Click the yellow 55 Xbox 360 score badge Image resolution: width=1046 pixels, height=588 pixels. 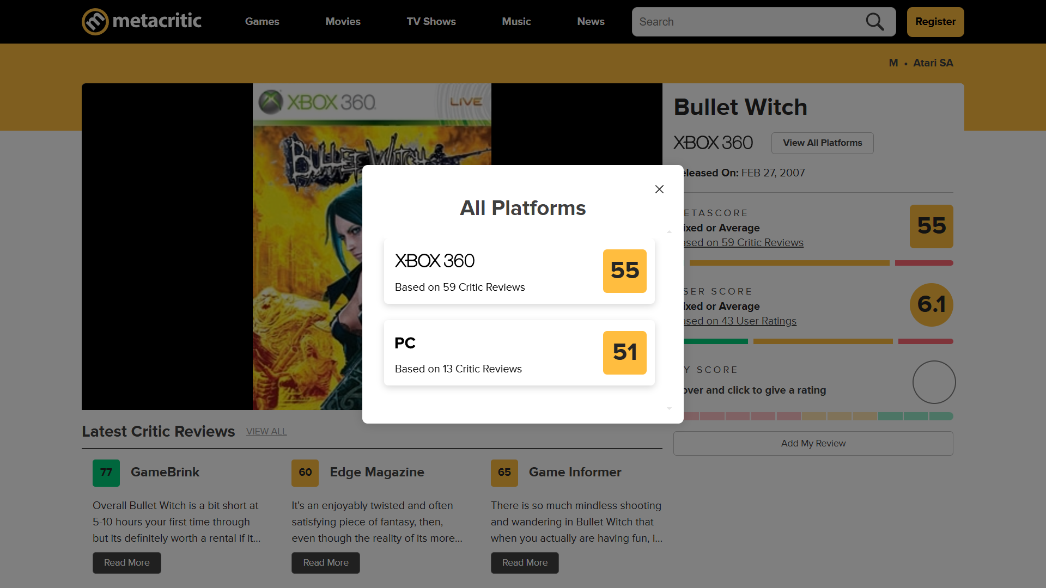[x=624, y=271]
